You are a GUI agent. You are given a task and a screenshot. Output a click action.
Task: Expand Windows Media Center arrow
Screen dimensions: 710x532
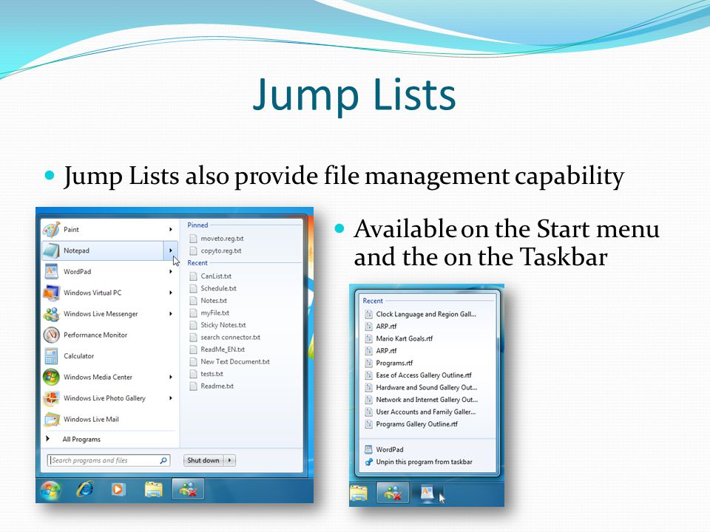pos(171,377)
